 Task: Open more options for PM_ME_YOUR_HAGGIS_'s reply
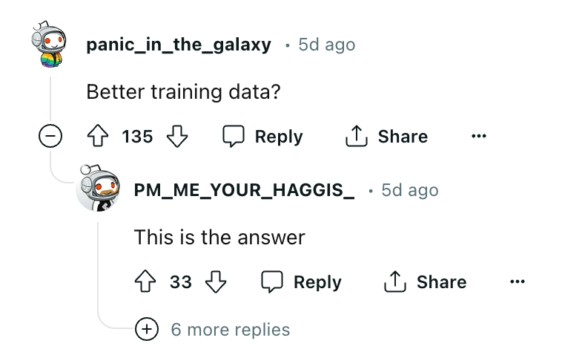518,282
